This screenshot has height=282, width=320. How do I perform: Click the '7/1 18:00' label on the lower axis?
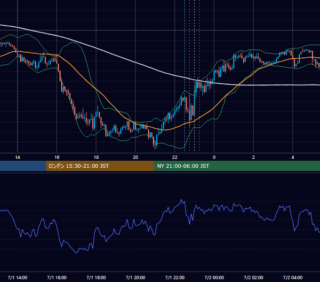coord(96,277)
